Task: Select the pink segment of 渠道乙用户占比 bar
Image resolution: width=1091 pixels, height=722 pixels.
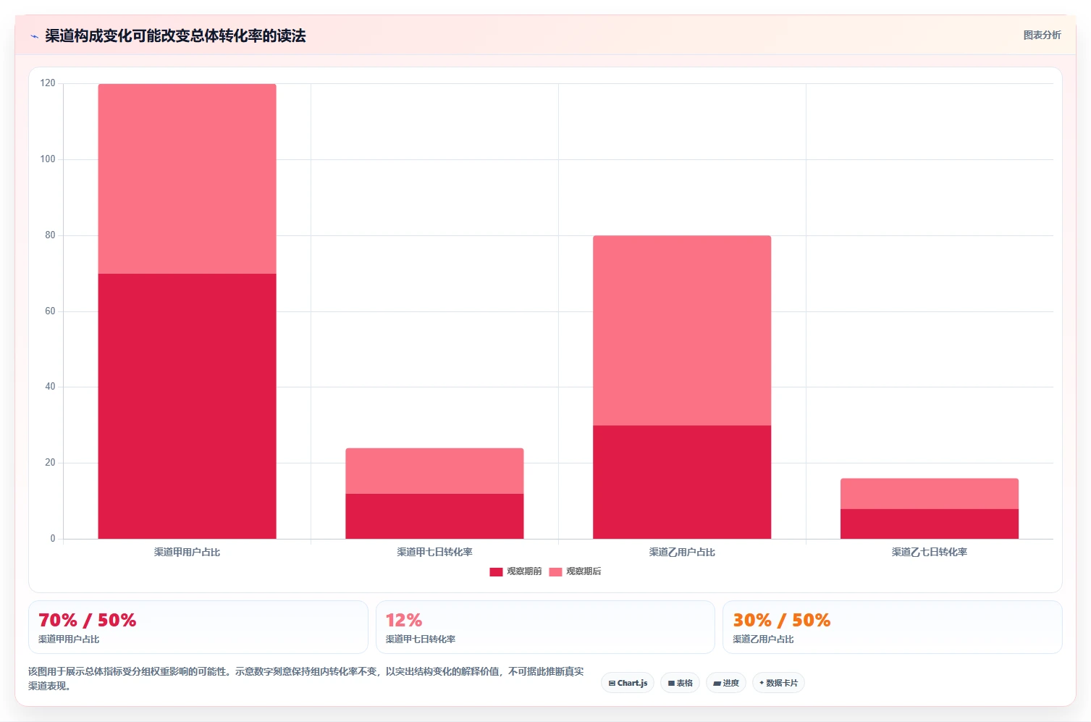Action: (x=682, y=330)
